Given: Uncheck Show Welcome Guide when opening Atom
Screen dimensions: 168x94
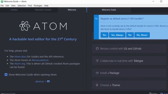Looking at the screenshot, I should click(x=6, y=74).
